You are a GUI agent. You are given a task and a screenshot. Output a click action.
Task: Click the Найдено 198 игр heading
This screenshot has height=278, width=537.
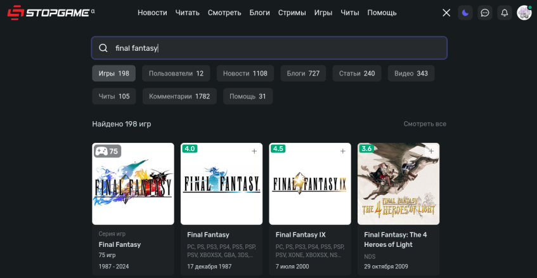122,124
